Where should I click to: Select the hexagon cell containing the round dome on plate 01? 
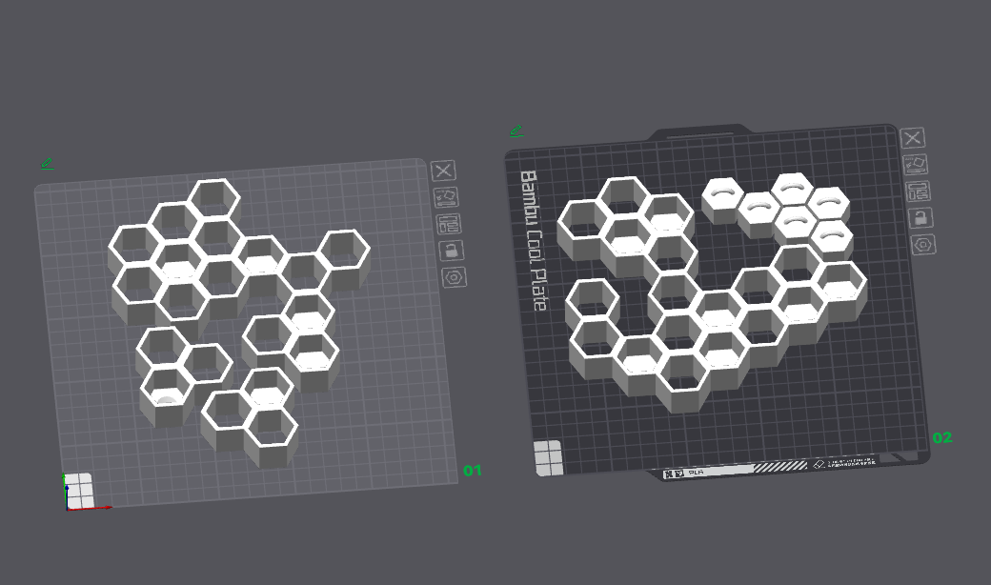coord(166,395)
